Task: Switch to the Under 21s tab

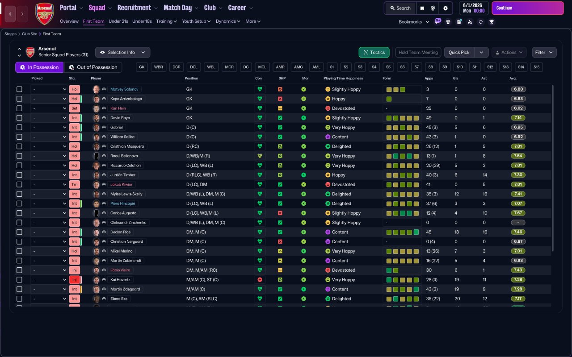Action: tap(118, 21)
